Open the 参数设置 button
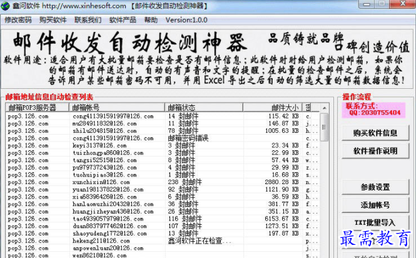Viewport: 416px width, 258px height. 375,187
